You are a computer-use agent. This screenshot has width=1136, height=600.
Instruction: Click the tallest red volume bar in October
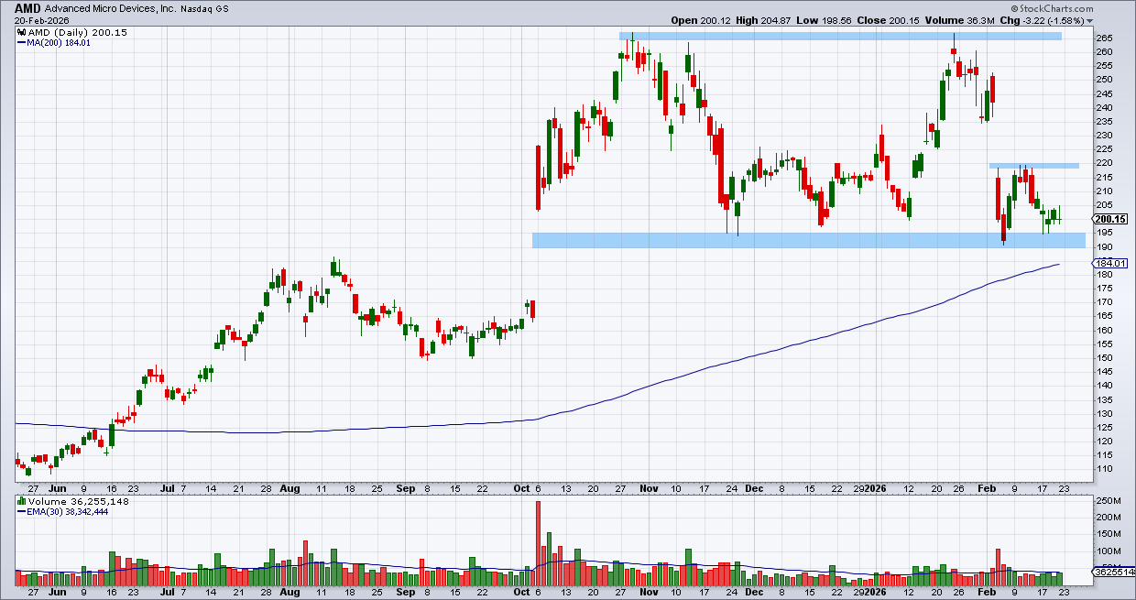coord(538,543)
